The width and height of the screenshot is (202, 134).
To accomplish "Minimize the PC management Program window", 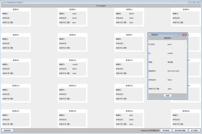I will (x=189, y=2).
